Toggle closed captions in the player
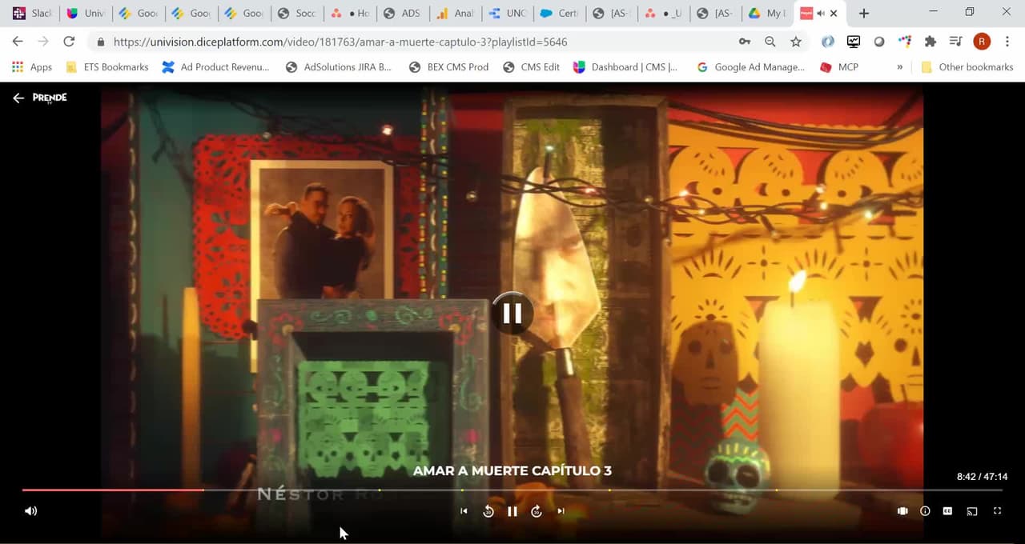 tap(947, 511)
